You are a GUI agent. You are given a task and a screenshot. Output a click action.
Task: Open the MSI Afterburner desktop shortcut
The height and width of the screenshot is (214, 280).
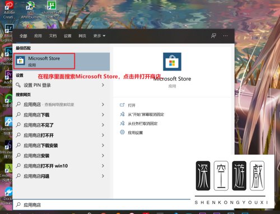(30, 10)
